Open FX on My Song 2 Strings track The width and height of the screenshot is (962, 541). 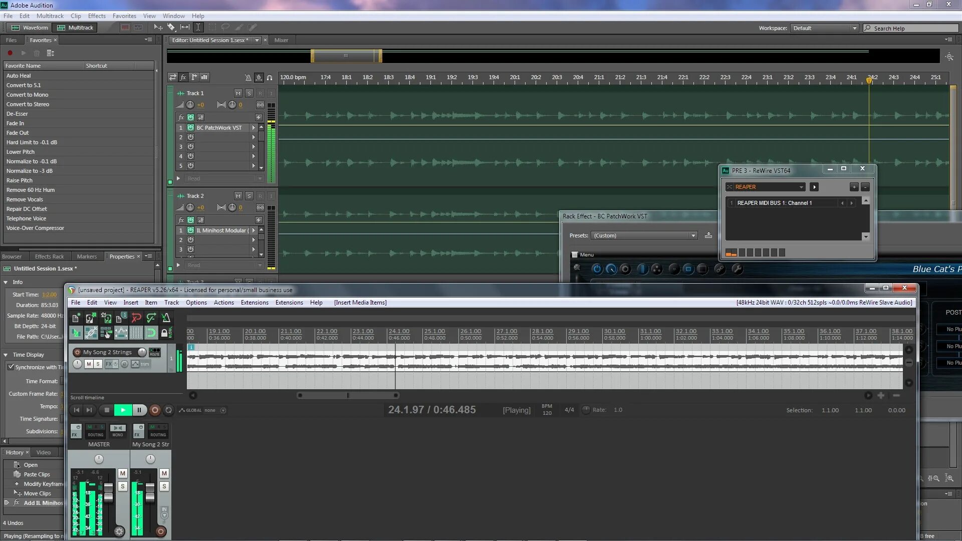click(108, 364)
